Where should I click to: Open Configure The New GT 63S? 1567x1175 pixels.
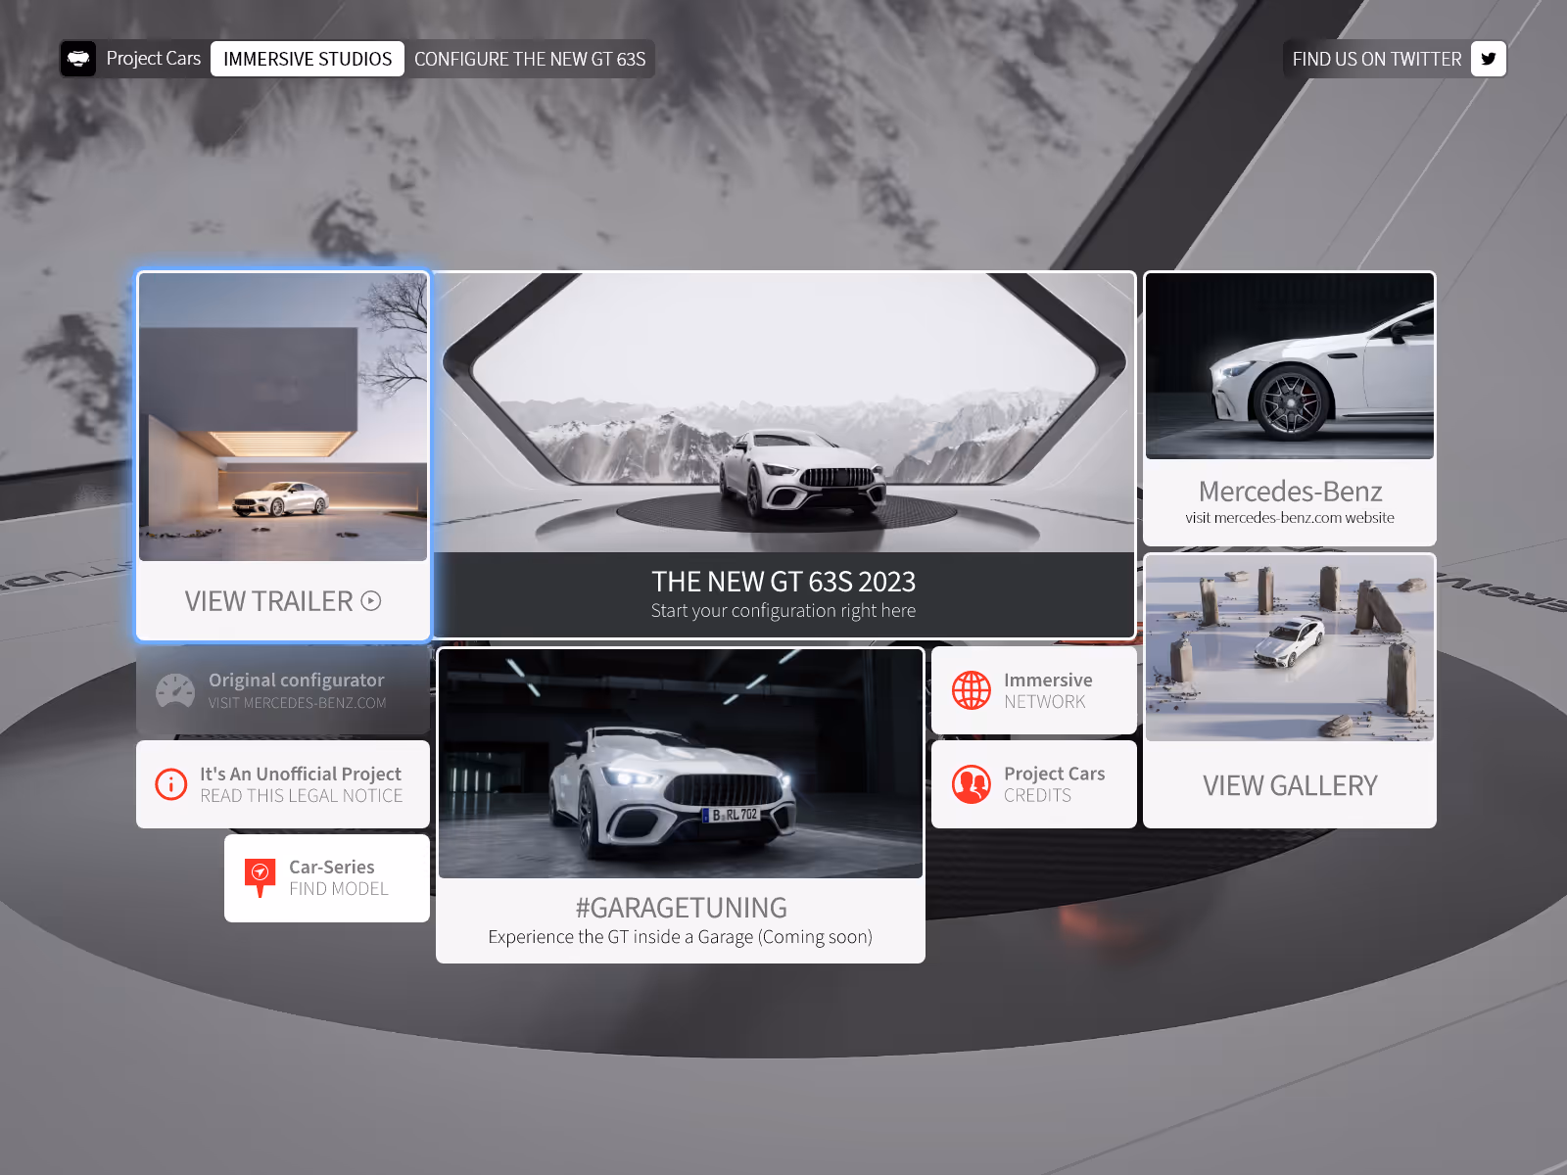(530, 59)
